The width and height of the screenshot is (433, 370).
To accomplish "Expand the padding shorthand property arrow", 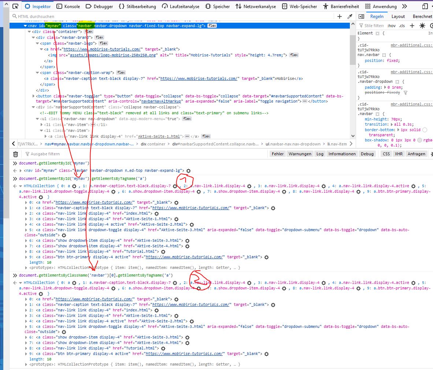I will (x=384, y=88).
